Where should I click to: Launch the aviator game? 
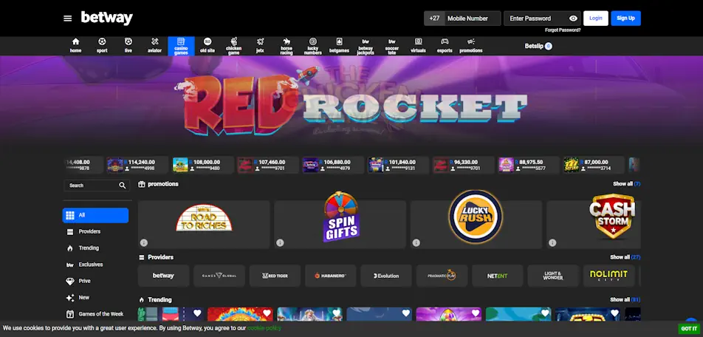point(154,46)
